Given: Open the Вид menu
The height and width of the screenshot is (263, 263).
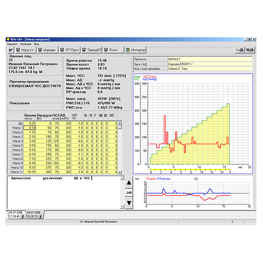Looking at the screenshot, I should [36, 44].
